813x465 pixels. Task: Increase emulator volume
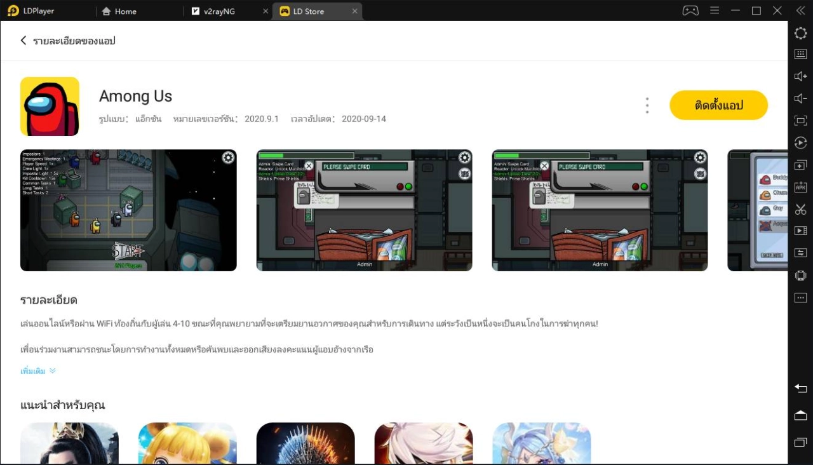[800, 76]
